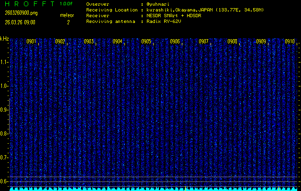
Task: Click the version number 1.0.0f
Action: point(67,4)
